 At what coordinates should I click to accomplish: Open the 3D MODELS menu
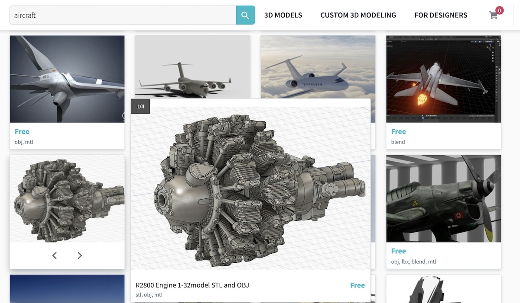coord(283,15)
